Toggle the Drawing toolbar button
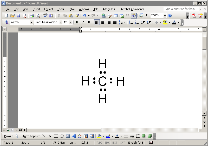Image resolution: width=208 pixels, height=146 pixels. [x=134, y=16]
